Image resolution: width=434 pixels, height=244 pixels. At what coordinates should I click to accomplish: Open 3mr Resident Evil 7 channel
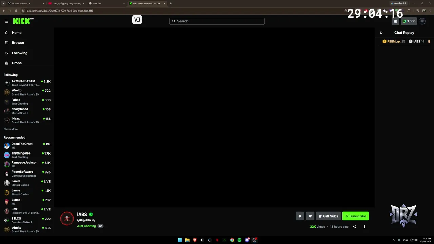[x=27, y=211]
